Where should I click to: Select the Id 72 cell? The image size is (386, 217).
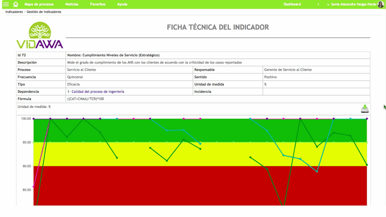[41, 55]
